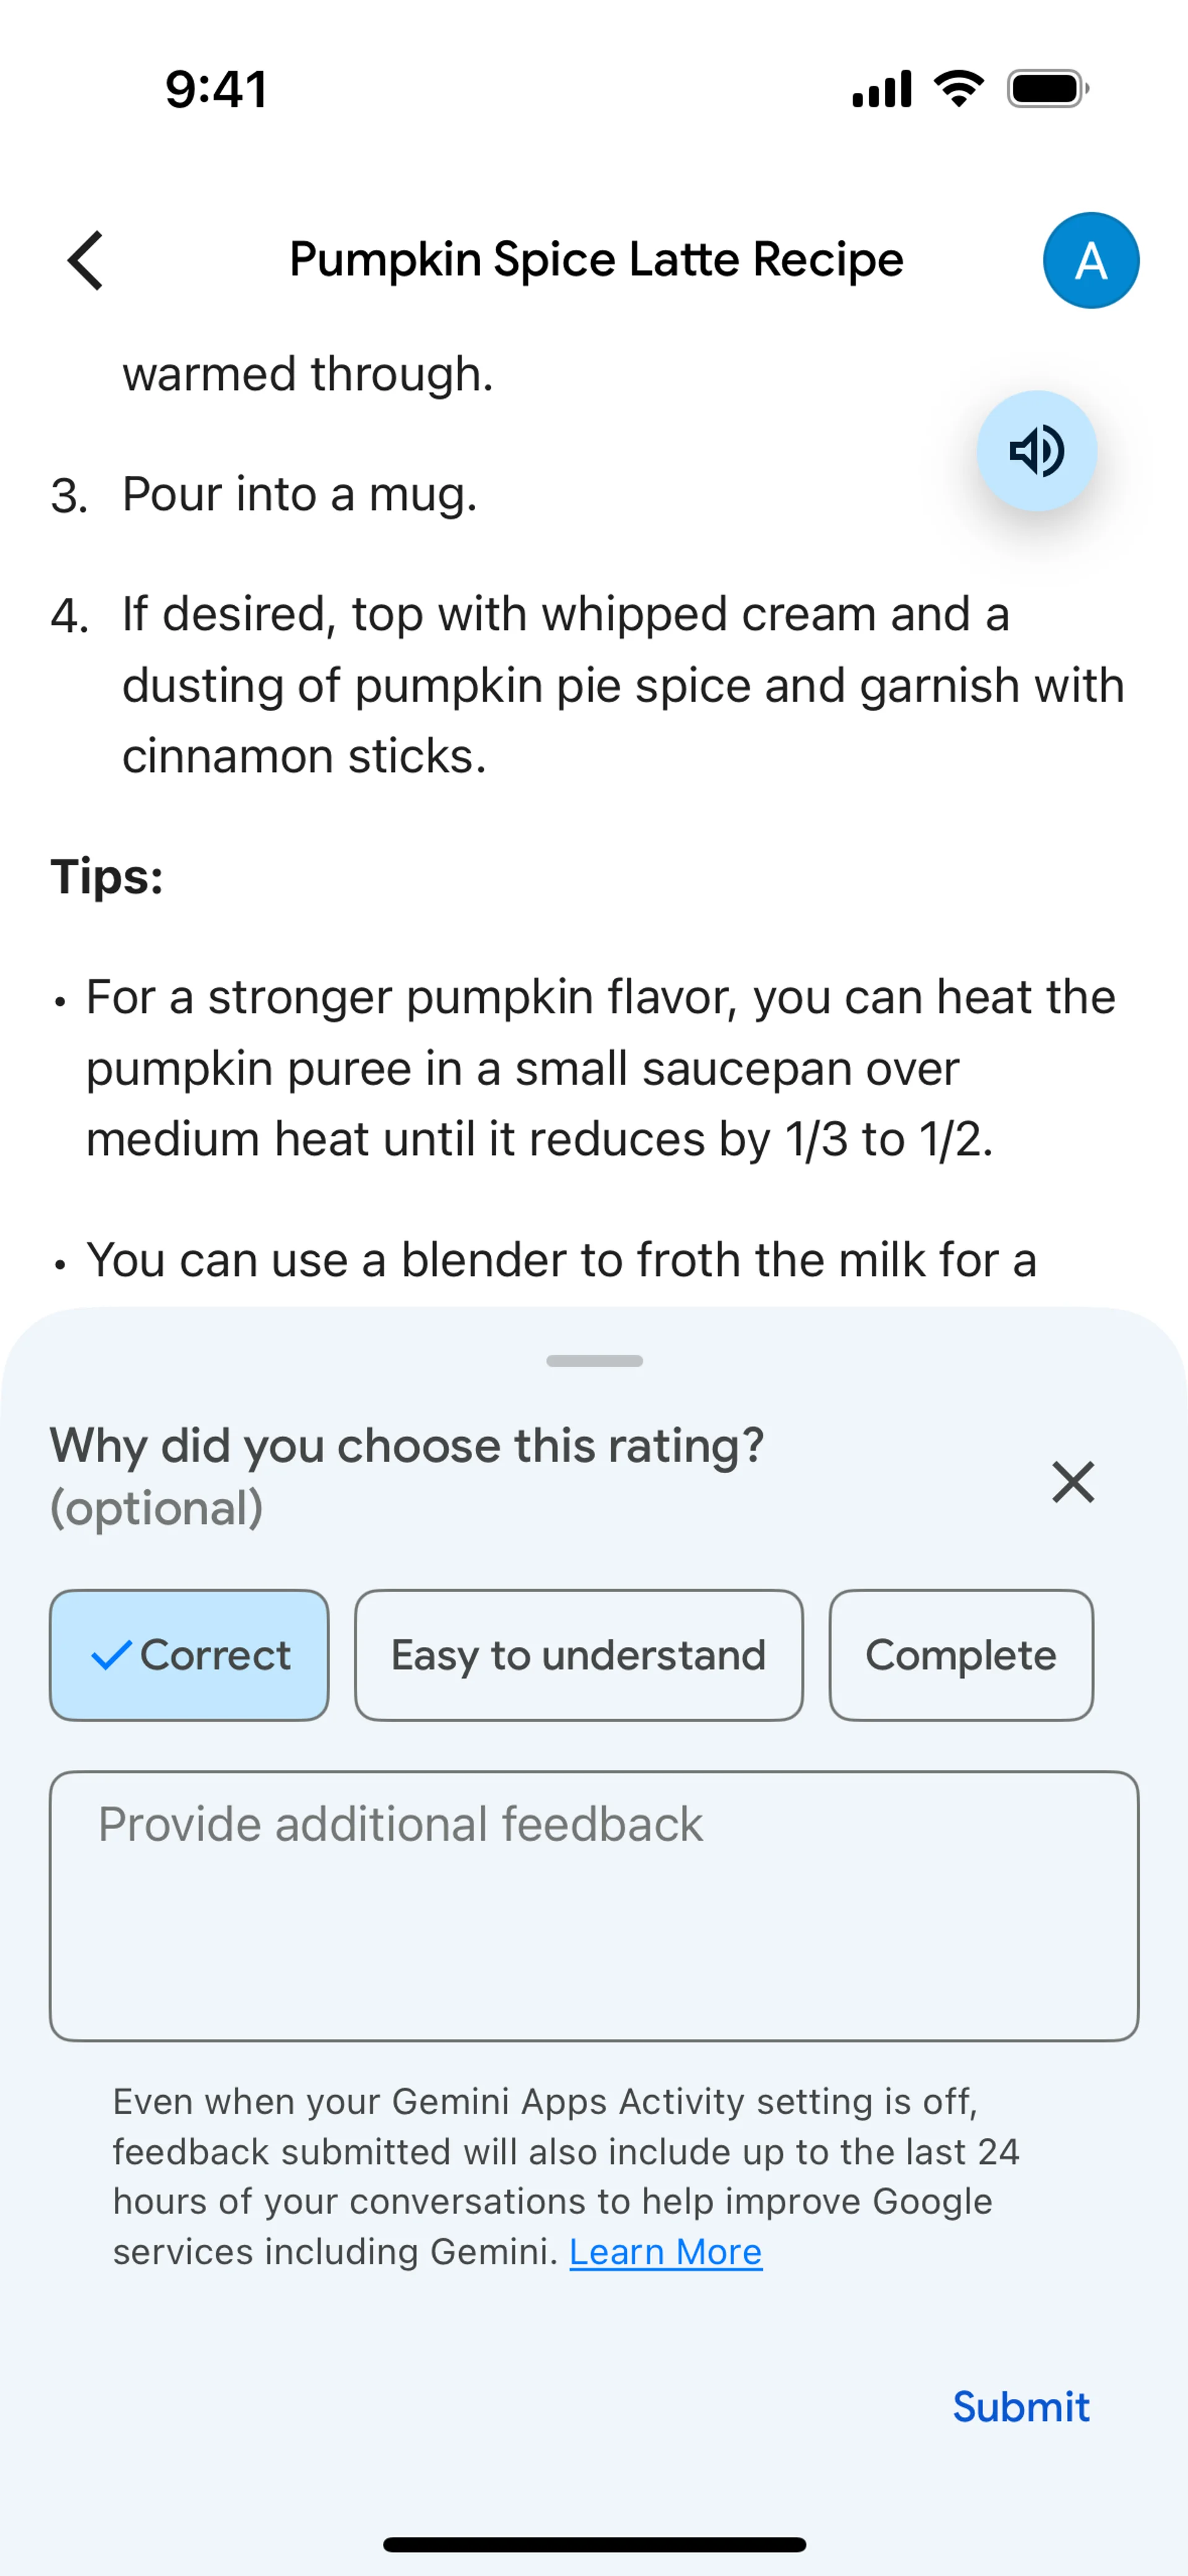The image size is (1188, 2576).
Task: Select the Easy to understand chip
Action: tap(578, 1655)
